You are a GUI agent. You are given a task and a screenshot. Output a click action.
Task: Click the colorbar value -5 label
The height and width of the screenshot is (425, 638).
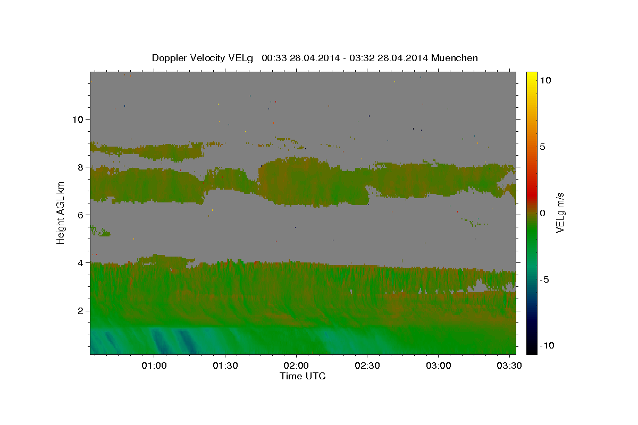click(544, 279)
